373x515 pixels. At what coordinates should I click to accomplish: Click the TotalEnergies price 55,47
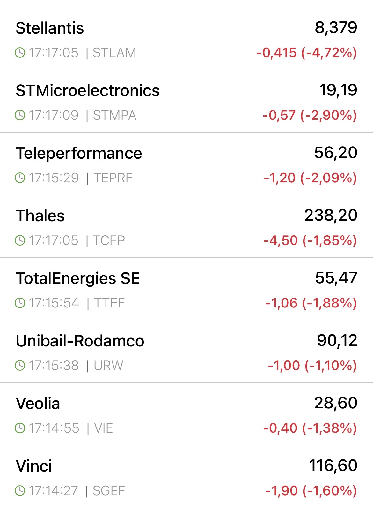[336, 278]
